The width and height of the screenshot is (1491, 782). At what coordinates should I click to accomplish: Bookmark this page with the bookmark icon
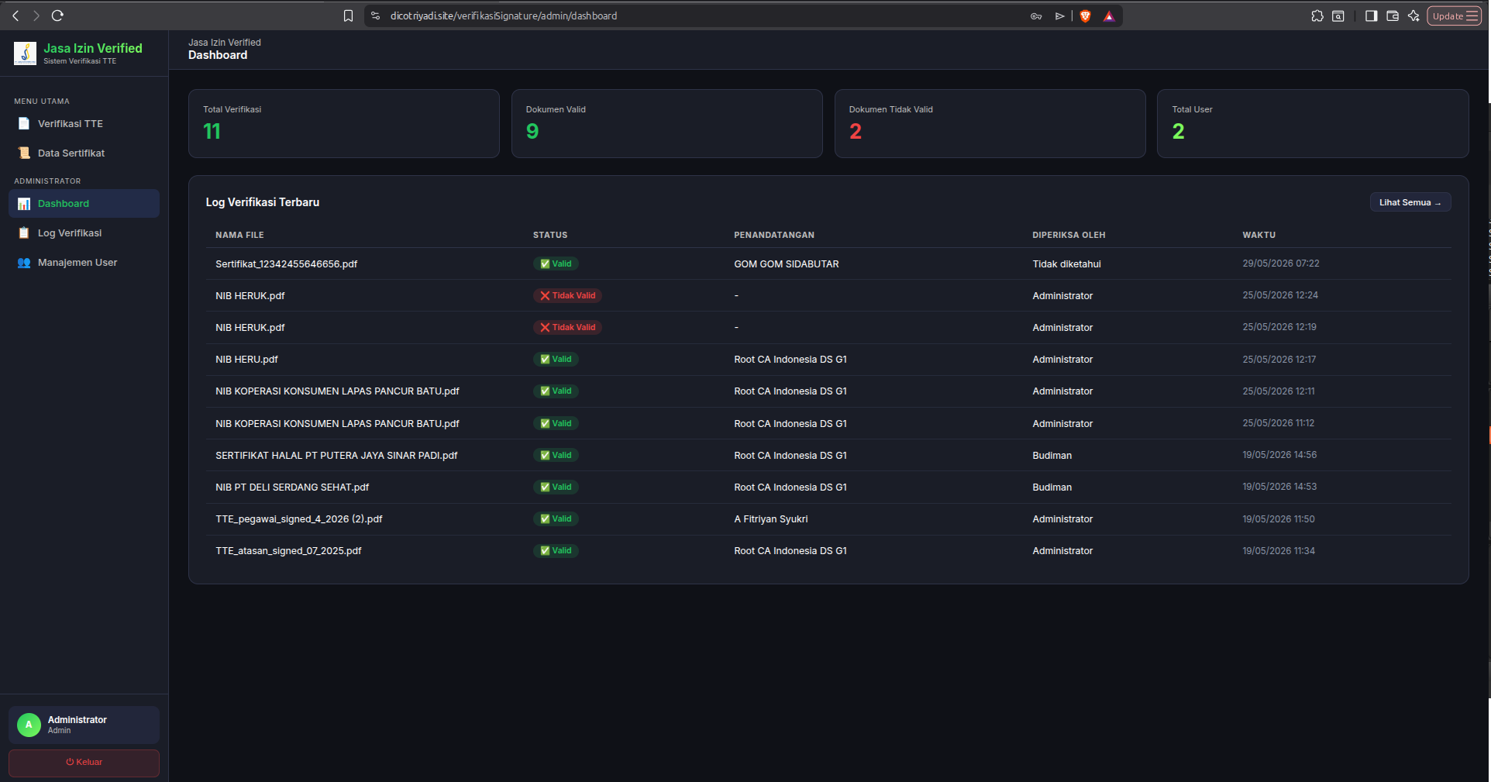(349, 16)
